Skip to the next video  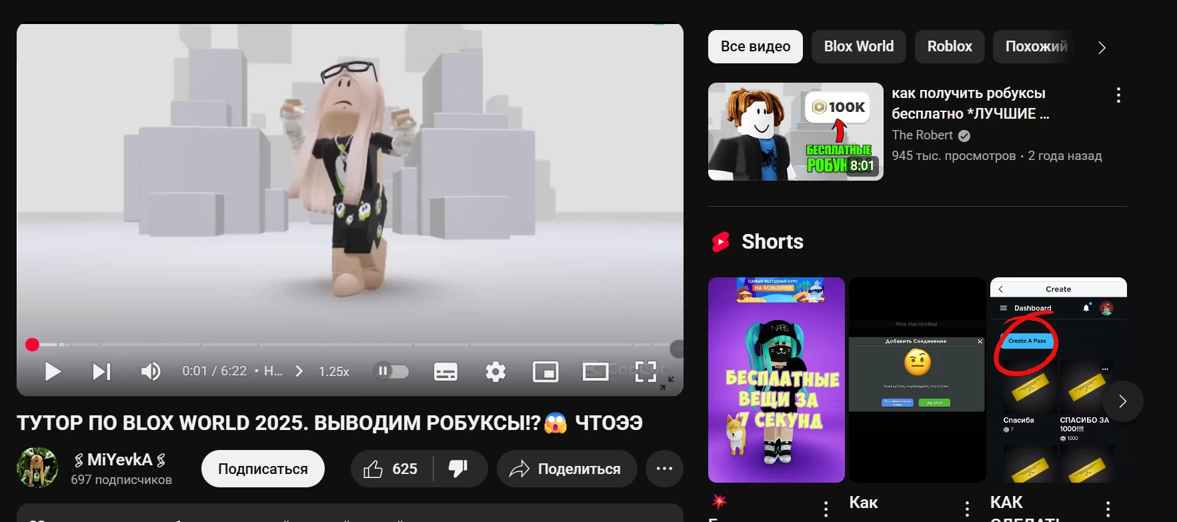point(101,371)
